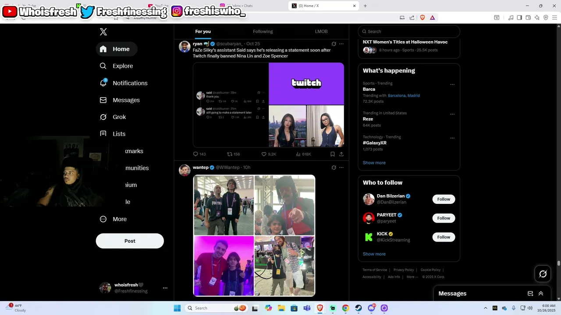Open the floating Grok button
Screen dimensions: 561x315
(543, 274)
